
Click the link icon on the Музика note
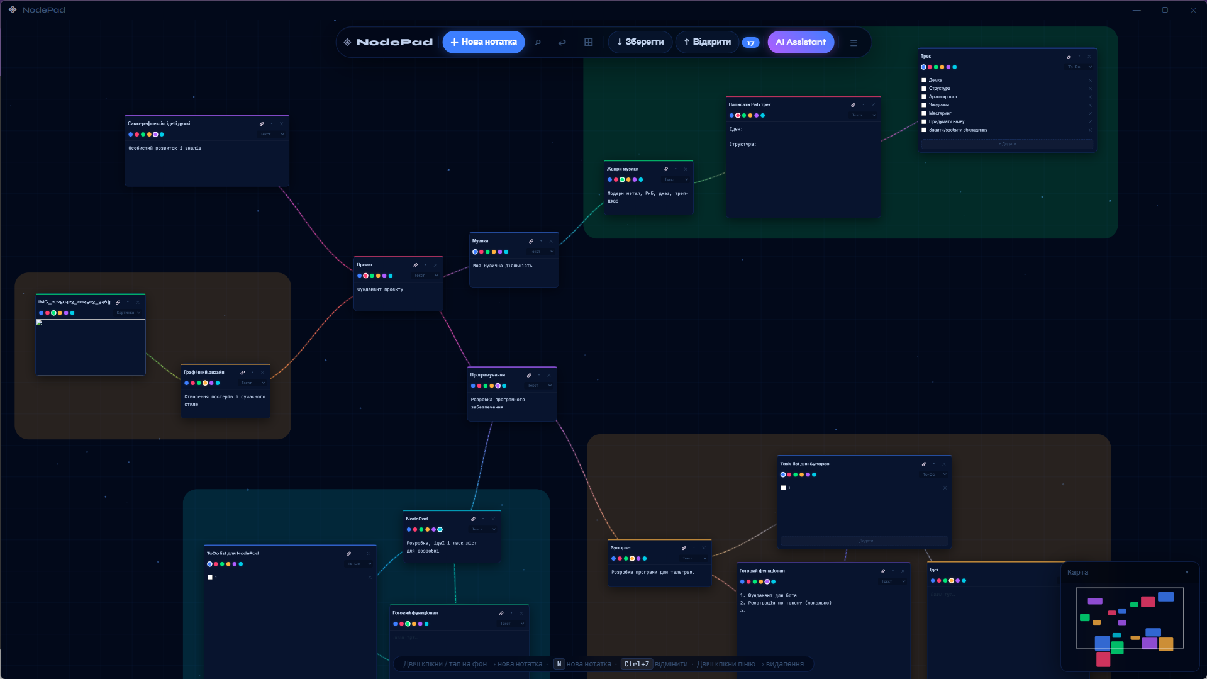[531, 242]
